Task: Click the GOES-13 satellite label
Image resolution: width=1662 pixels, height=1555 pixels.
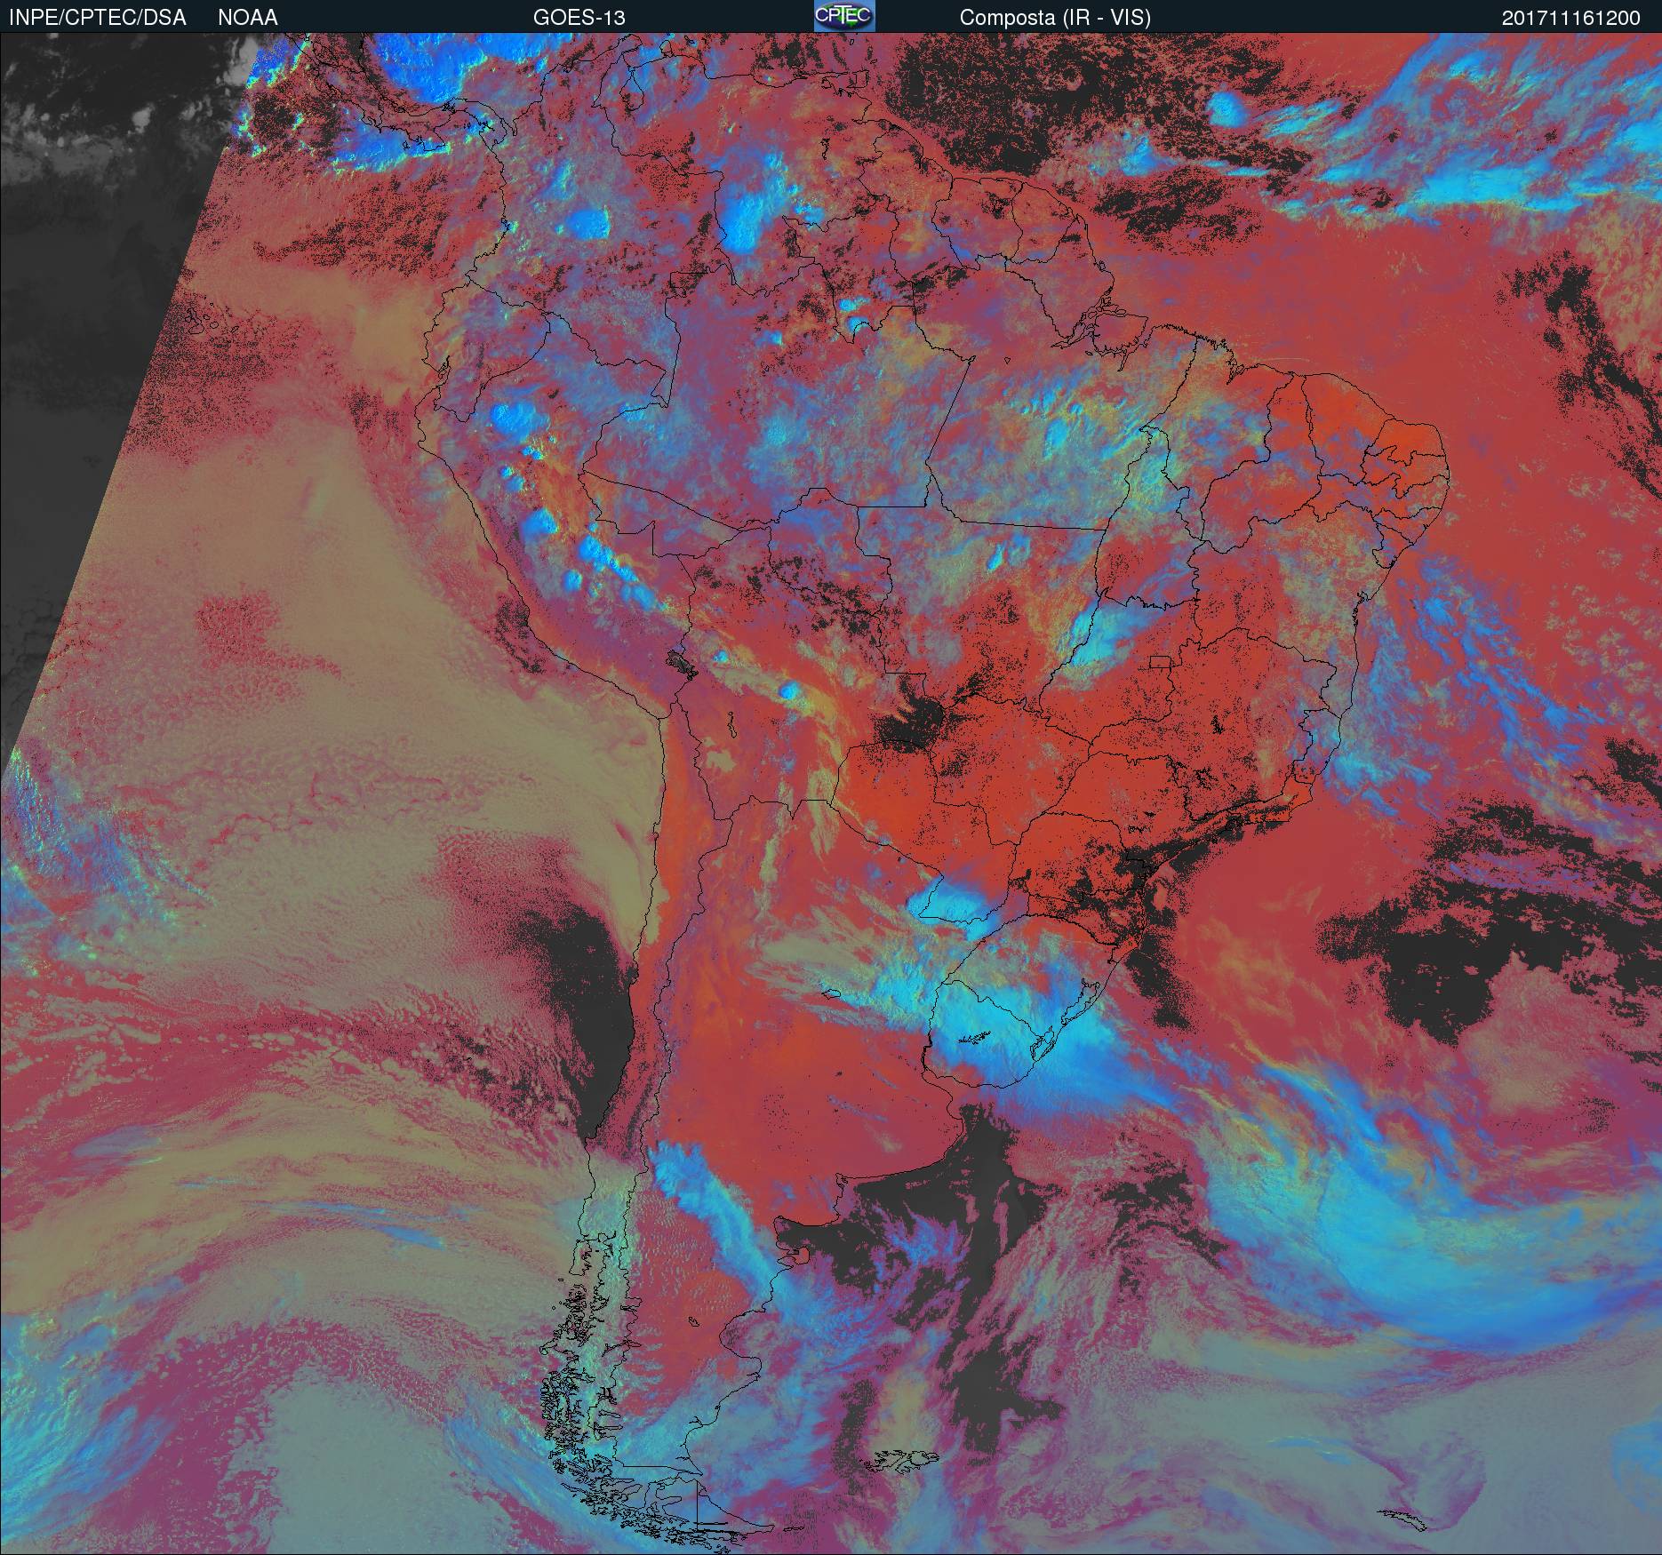Action: point(579,18)
